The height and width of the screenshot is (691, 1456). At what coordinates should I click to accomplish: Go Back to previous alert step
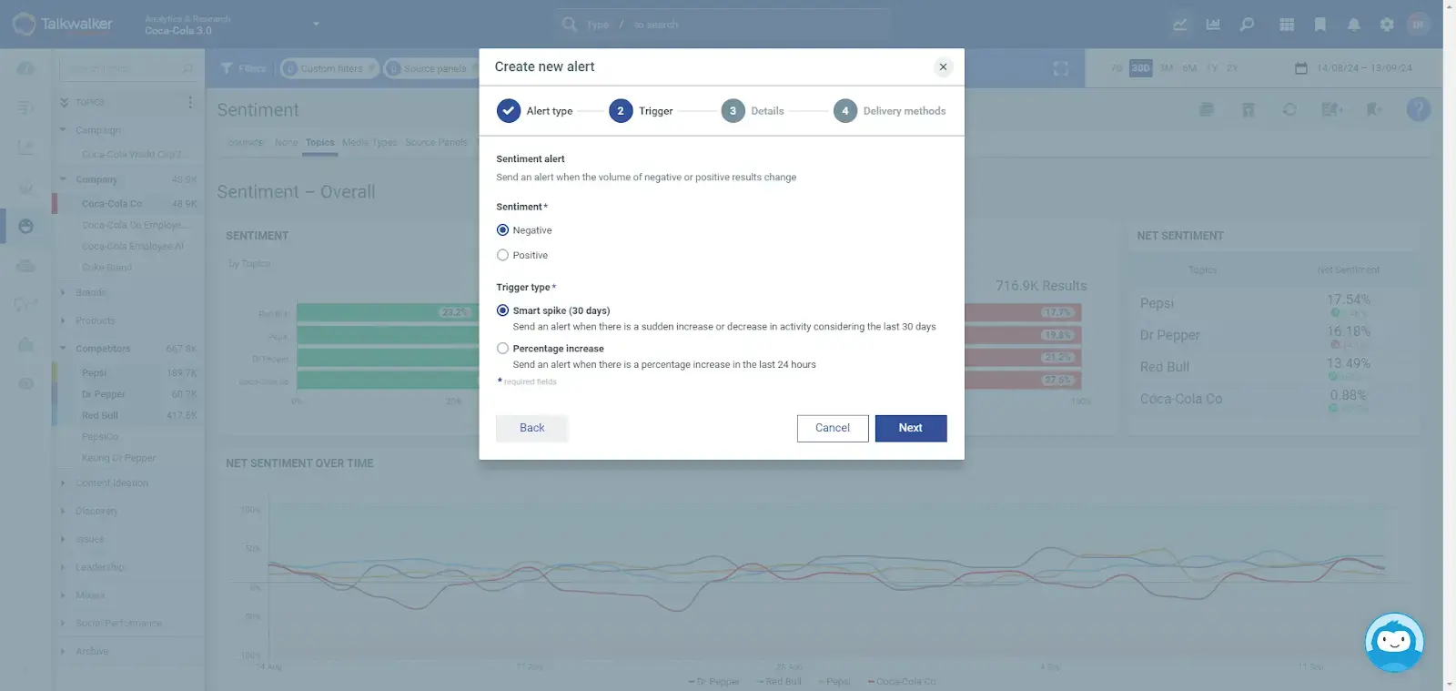(532, 428)
